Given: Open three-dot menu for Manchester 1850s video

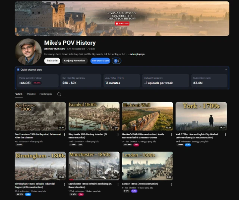Looking at the screenshot, I should point(118,184).
